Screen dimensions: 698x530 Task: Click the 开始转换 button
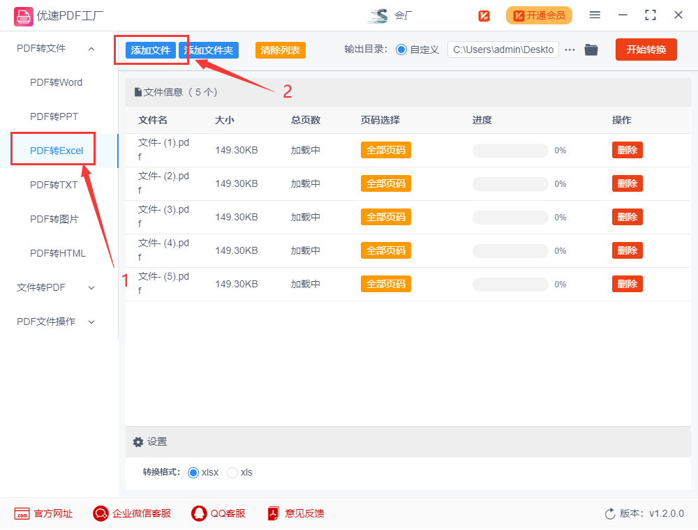[646, 50]
